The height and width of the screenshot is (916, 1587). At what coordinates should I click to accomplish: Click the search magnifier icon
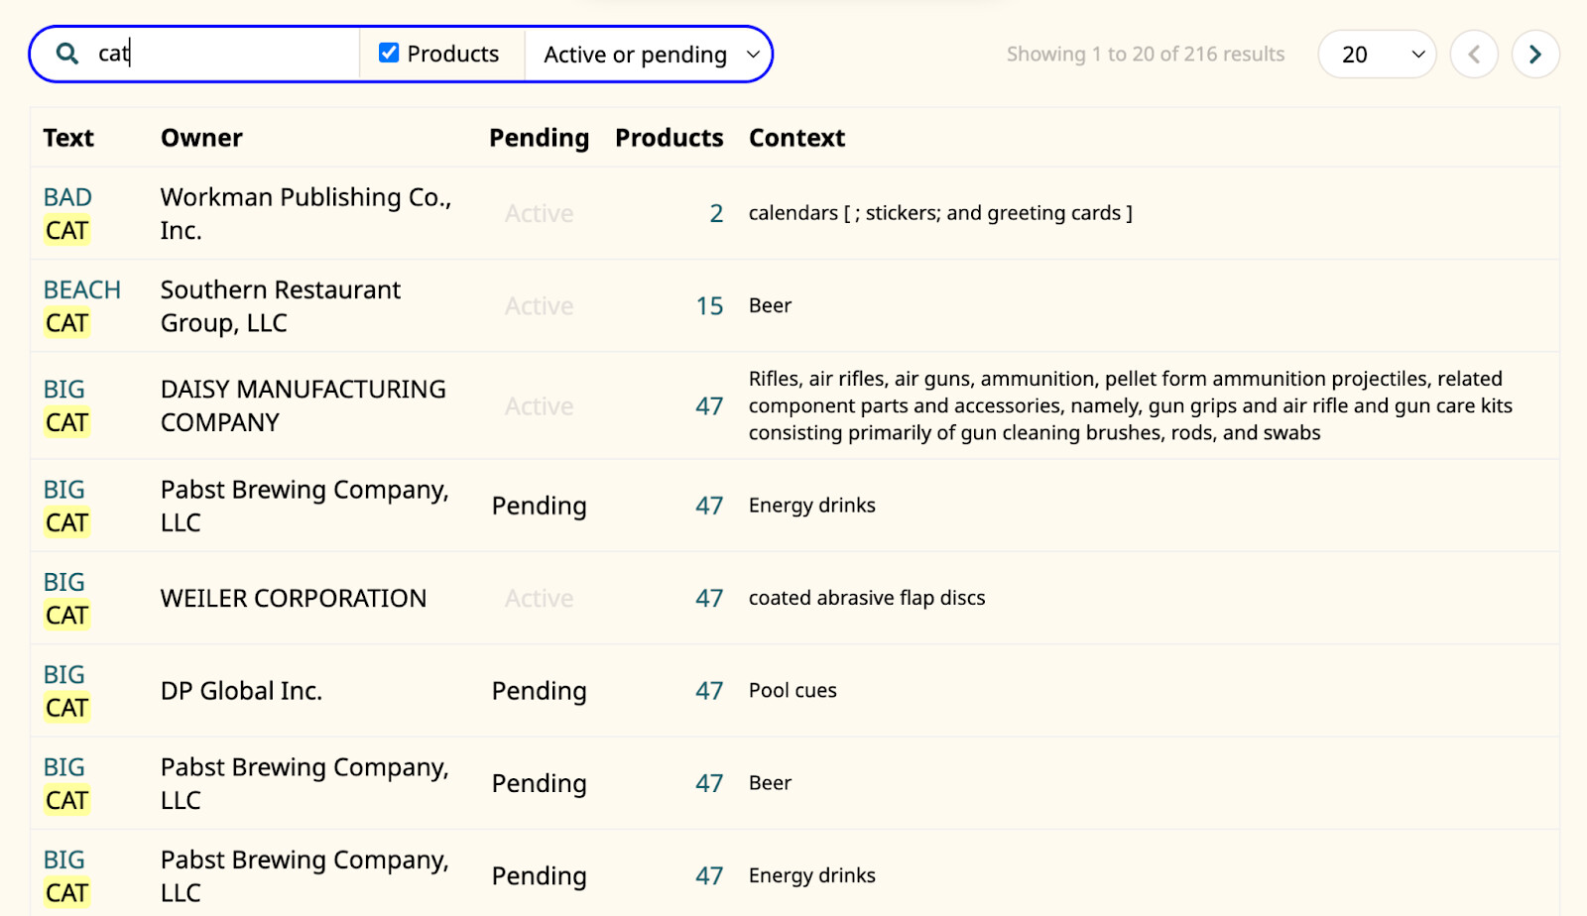[x=66, y=54]
